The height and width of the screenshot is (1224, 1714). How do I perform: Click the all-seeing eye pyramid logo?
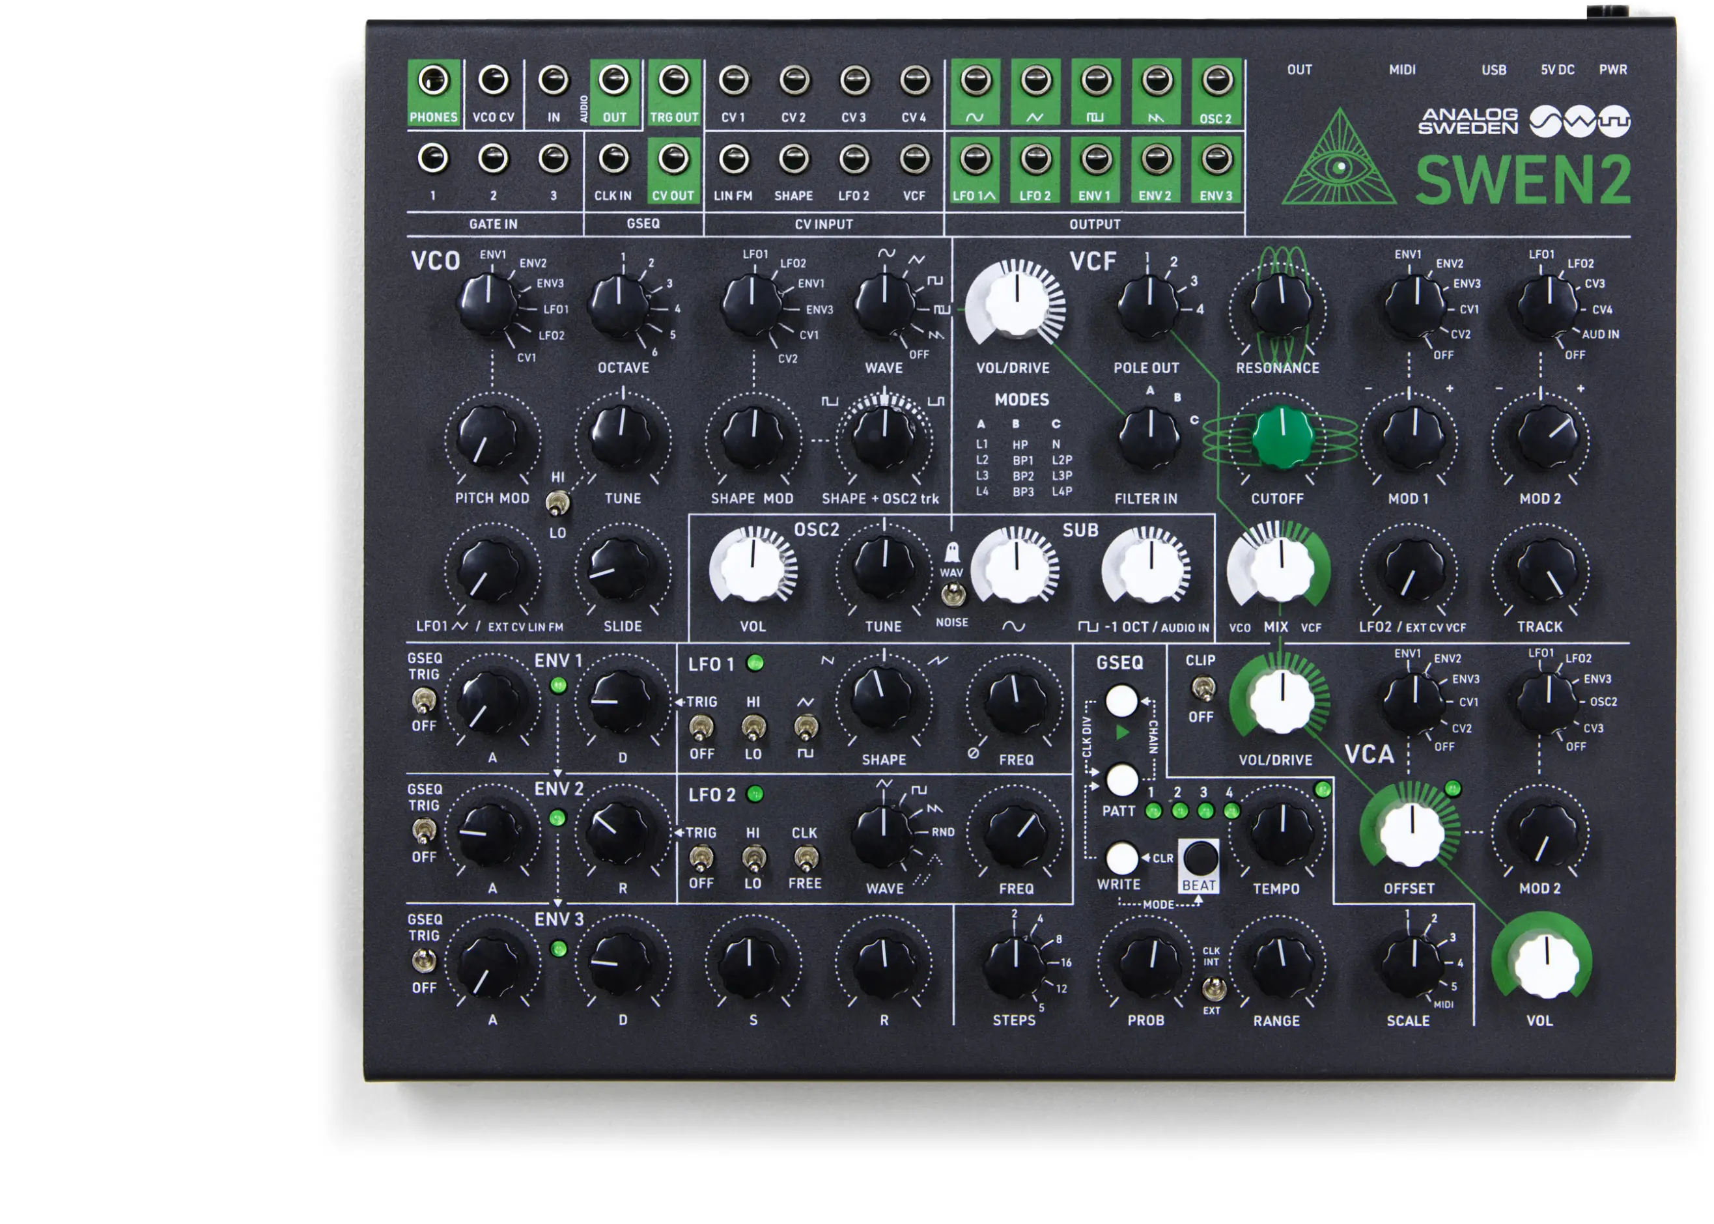(x=1340, y=158)
